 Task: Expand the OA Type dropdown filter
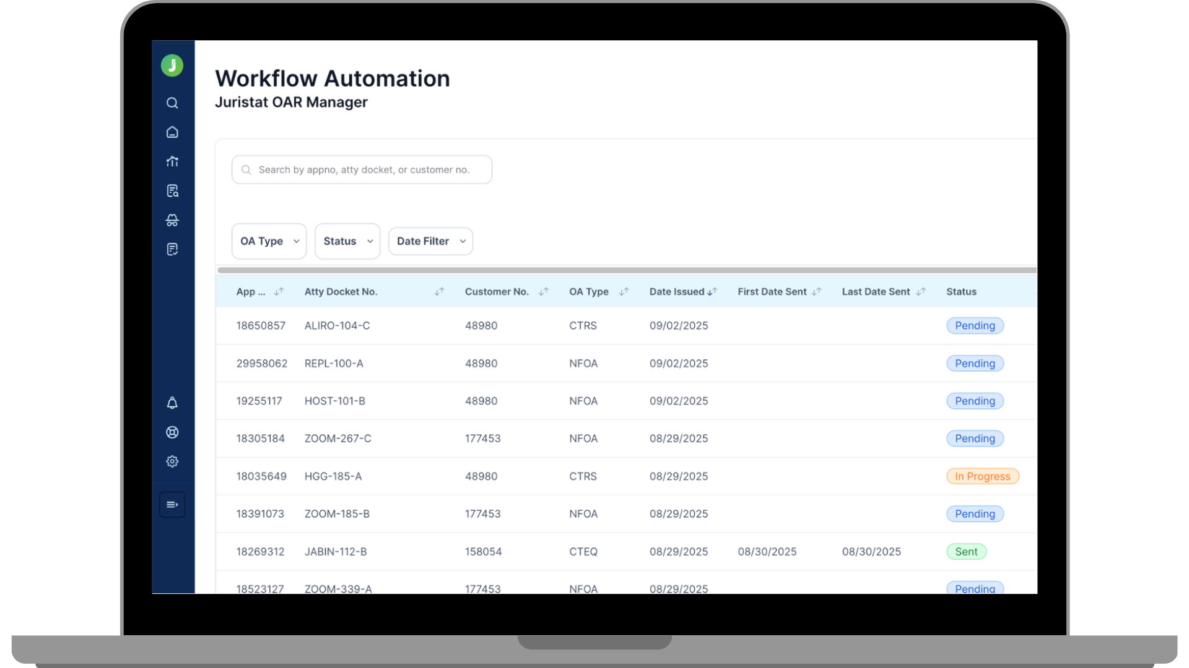269,241
